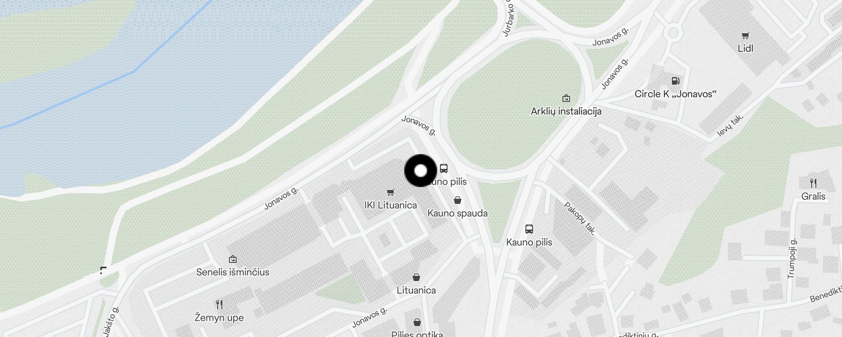Select the Kauno spauda shop bag icon
The image size is (842, 337).
click(x=458, y=200)
